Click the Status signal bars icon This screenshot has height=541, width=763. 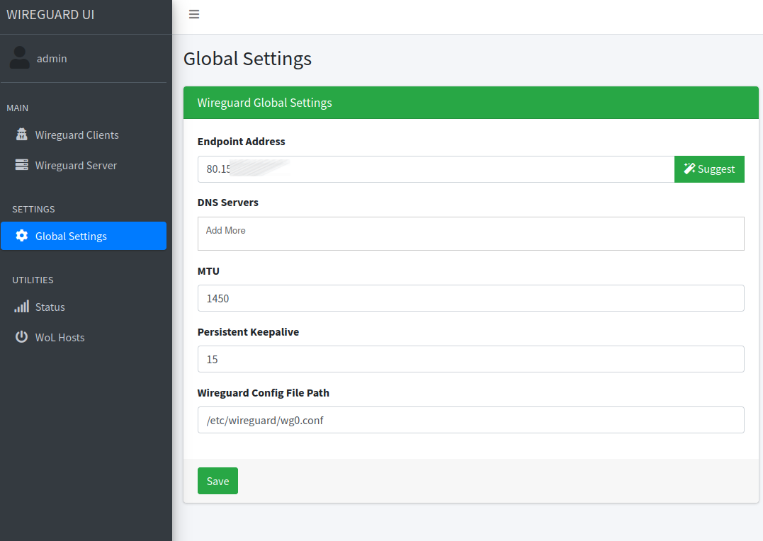(x=21, y=307)
